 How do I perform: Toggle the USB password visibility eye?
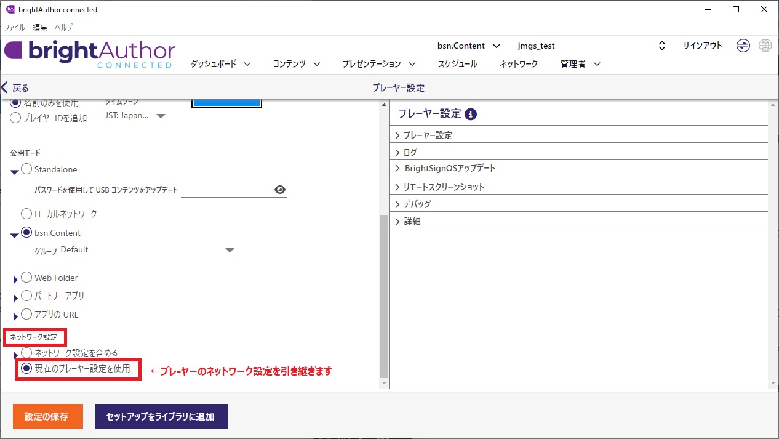pyautogui.click(x=280, y=190)
